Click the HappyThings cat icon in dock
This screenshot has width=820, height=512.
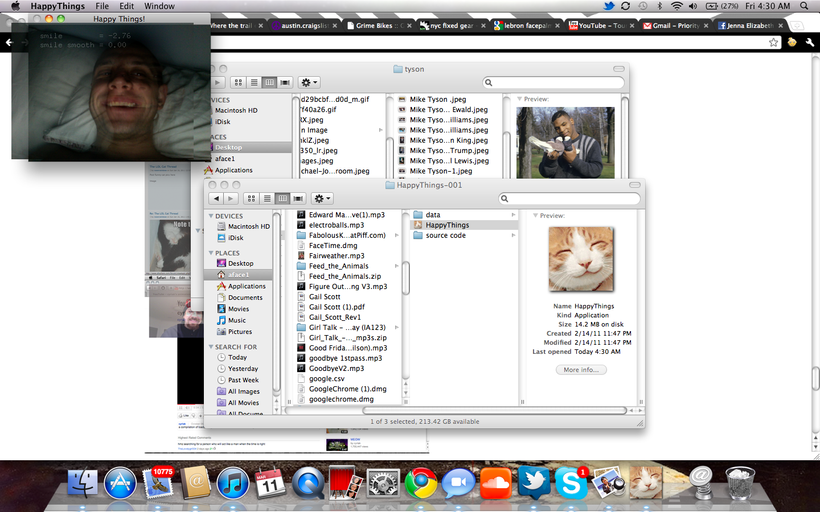click(x=646, y=484)
